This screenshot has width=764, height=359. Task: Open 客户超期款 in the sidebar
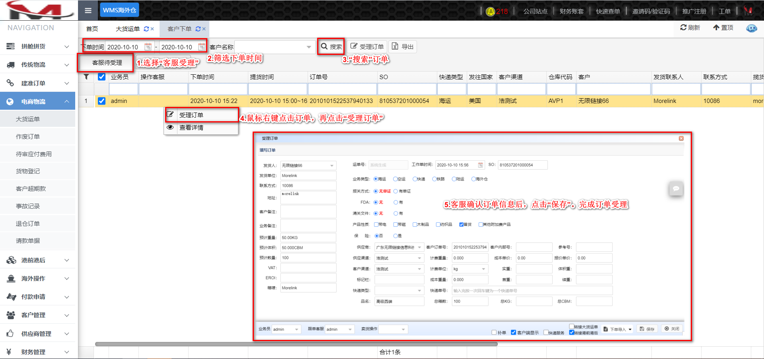38,189
